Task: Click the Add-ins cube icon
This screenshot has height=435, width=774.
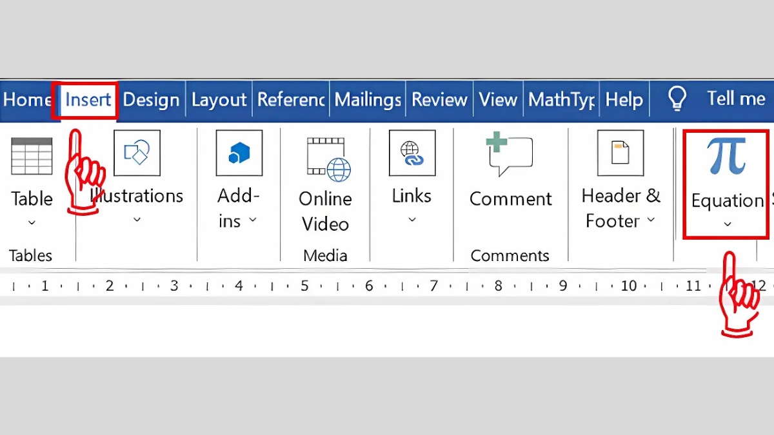Action: [x=239, y=153]
